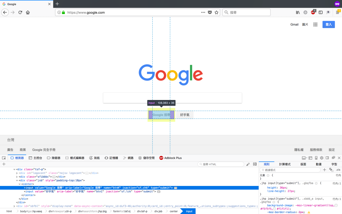Toggle pseudo-class panel icon in rules
Viewport: 342px width, 214px height.
[x=331, y=170]
